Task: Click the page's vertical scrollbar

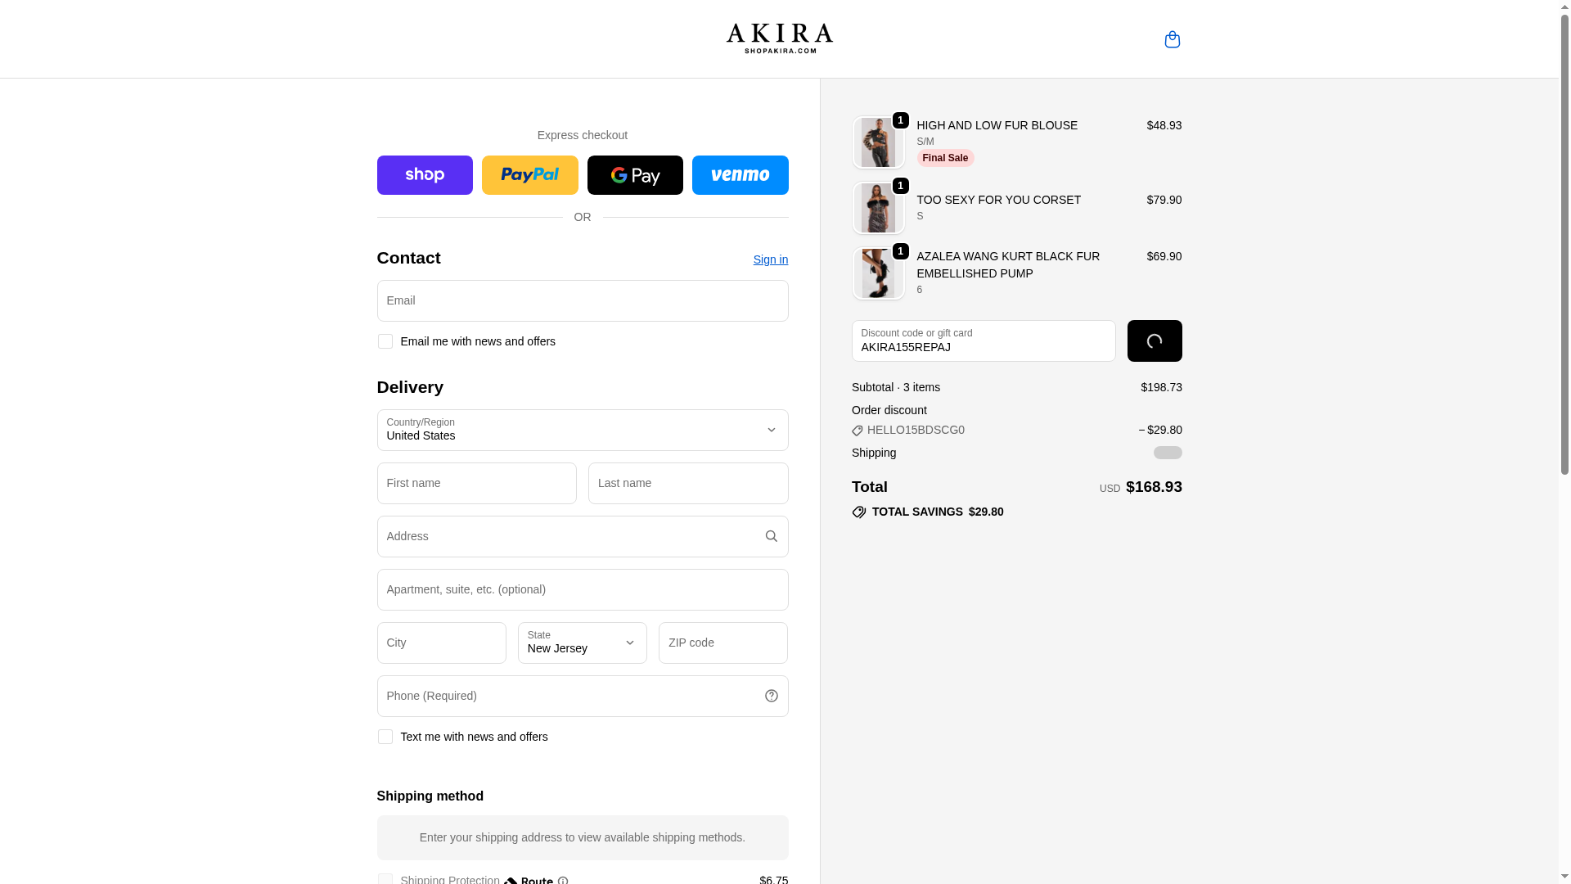Action: click(1564, 246)
